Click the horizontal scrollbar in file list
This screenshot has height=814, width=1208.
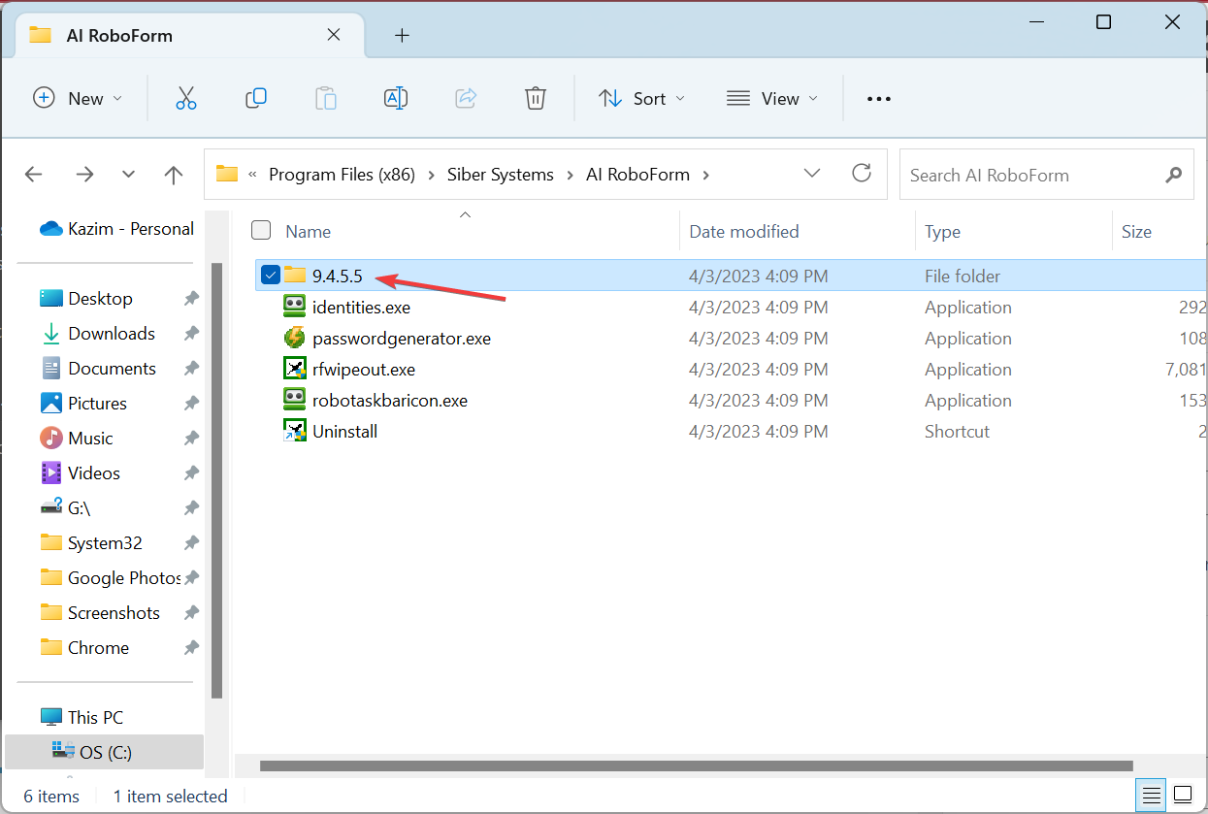(x=697, y=766)
